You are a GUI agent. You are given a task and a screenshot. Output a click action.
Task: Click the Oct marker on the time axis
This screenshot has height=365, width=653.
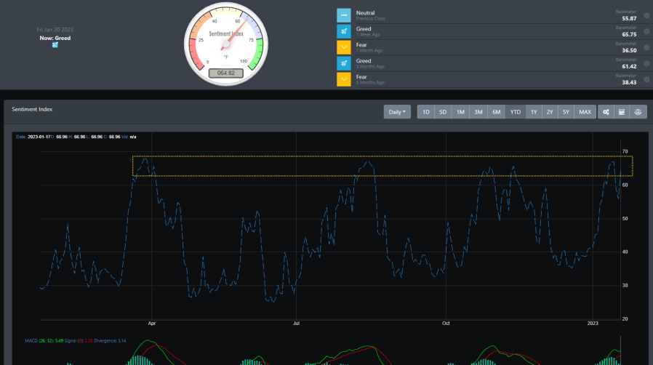[446, 324]
